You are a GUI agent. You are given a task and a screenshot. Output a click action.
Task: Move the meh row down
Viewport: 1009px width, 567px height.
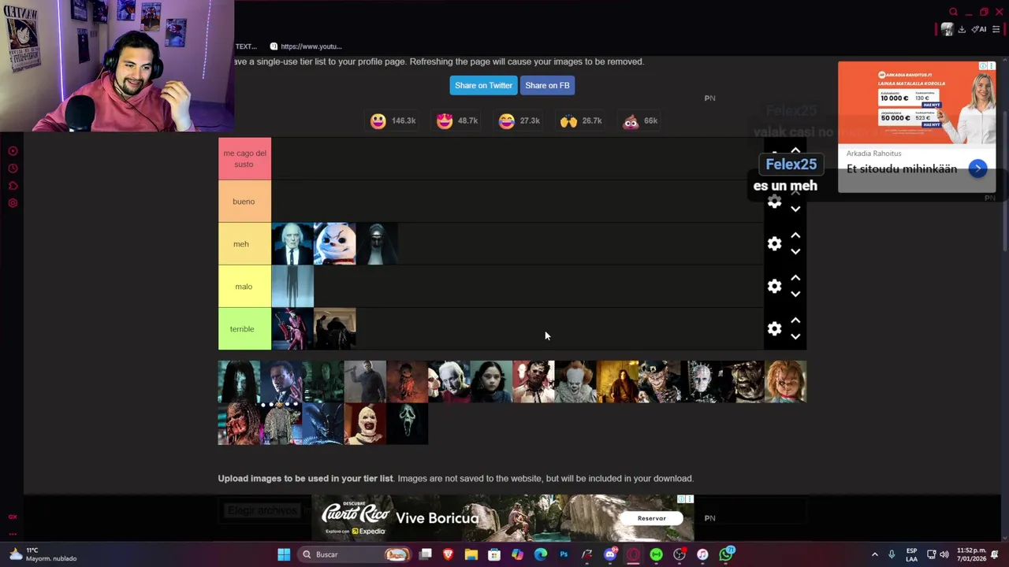pyautogui.click(x=795, y=251)
